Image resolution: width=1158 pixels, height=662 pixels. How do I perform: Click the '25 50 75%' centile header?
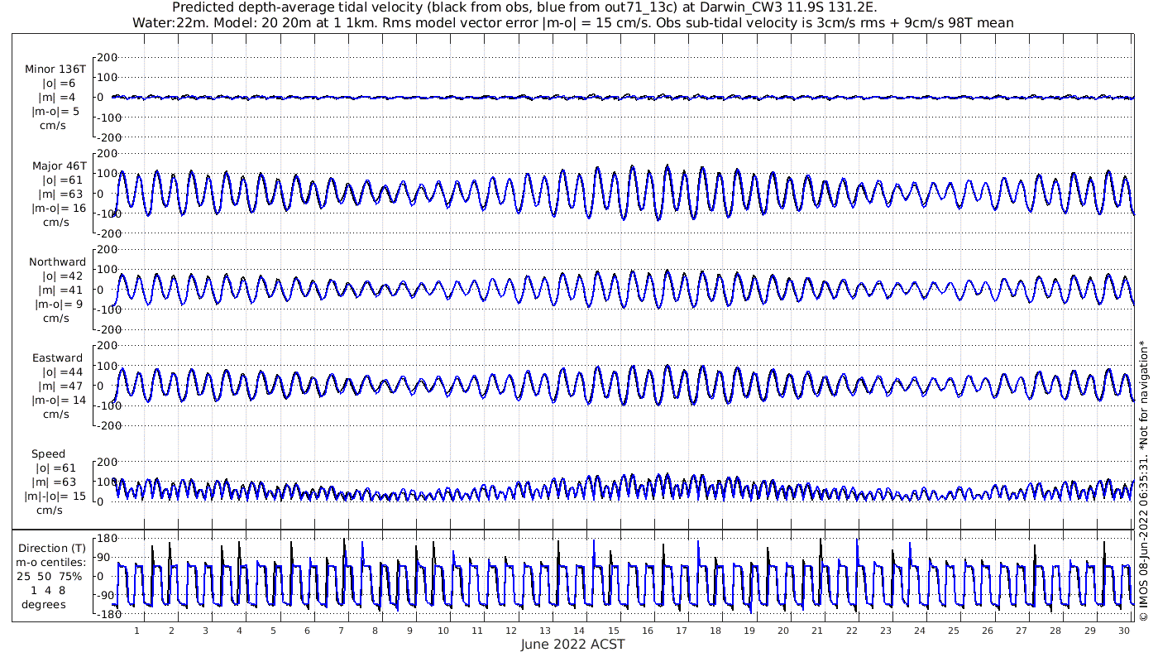point(51,577)
